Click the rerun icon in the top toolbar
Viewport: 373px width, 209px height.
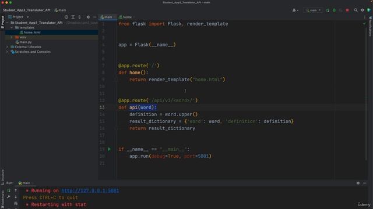(328, 10)
